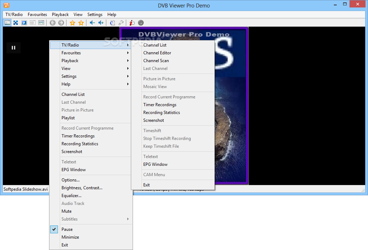Click the grey OSD window toolbar icon
Screen dimensions: 368x250
click(33, 23)
